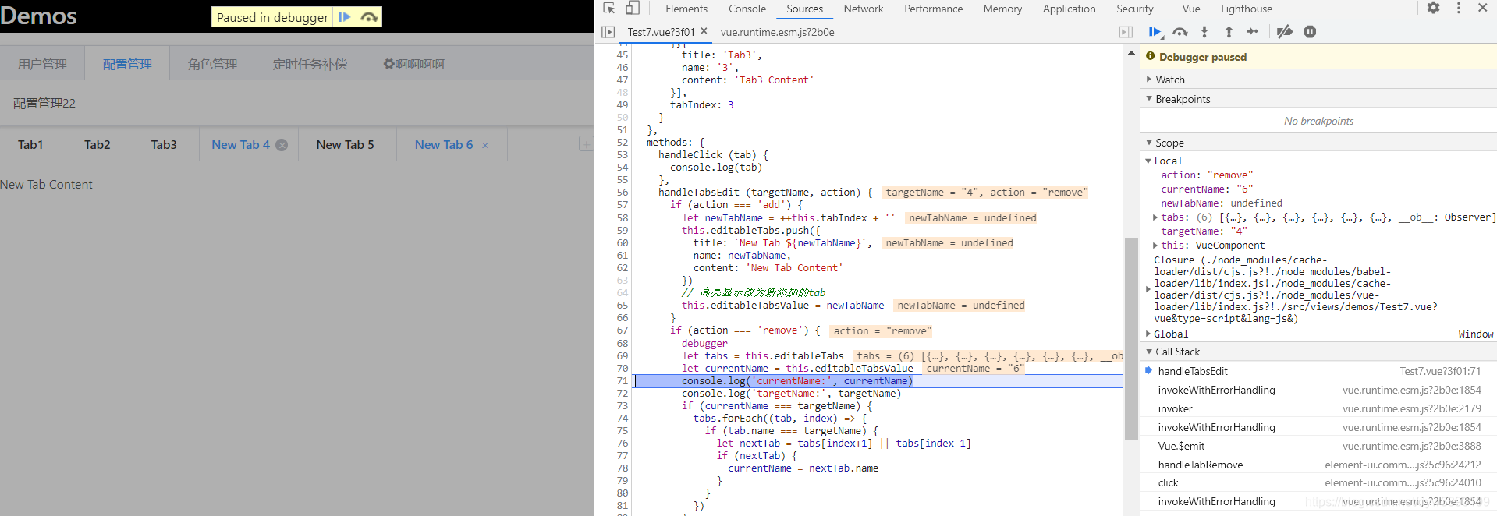Select New Tab 5
The height and width of the screenshot is (516, 1497).
click(345, 144)
